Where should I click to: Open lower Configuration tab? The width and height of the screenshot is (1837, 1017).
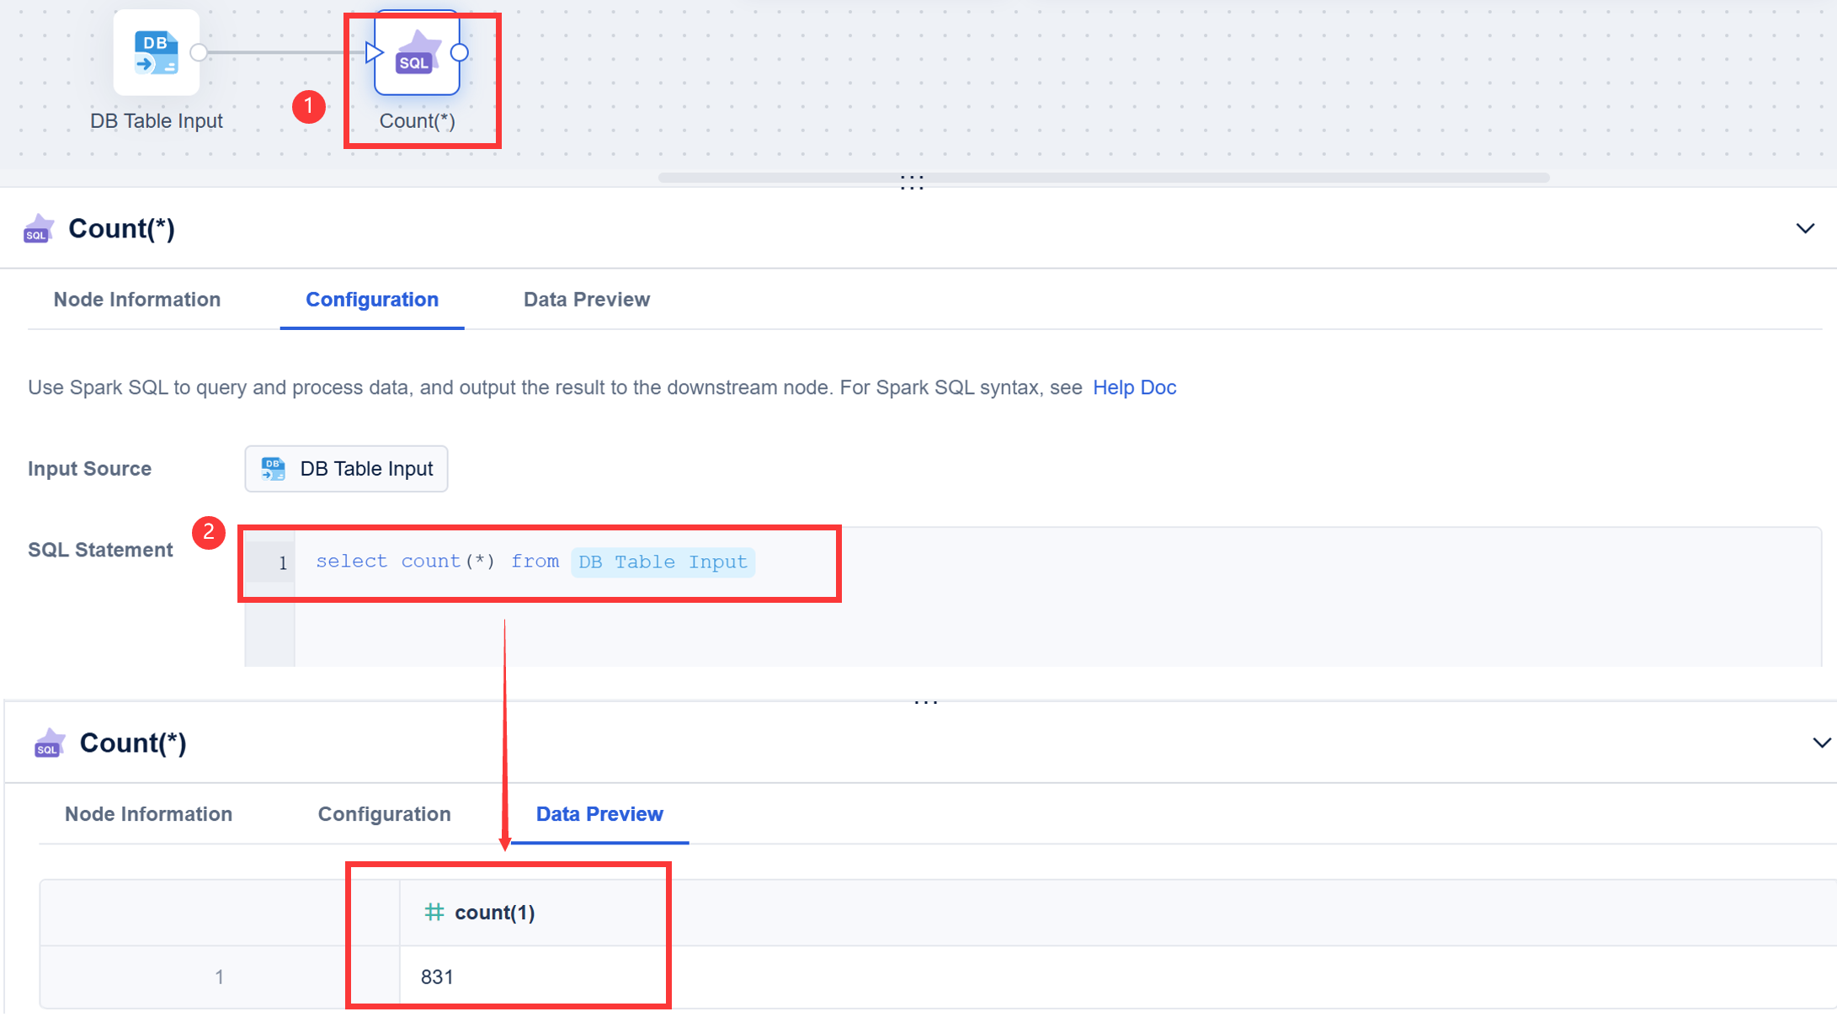pos(384,814)
